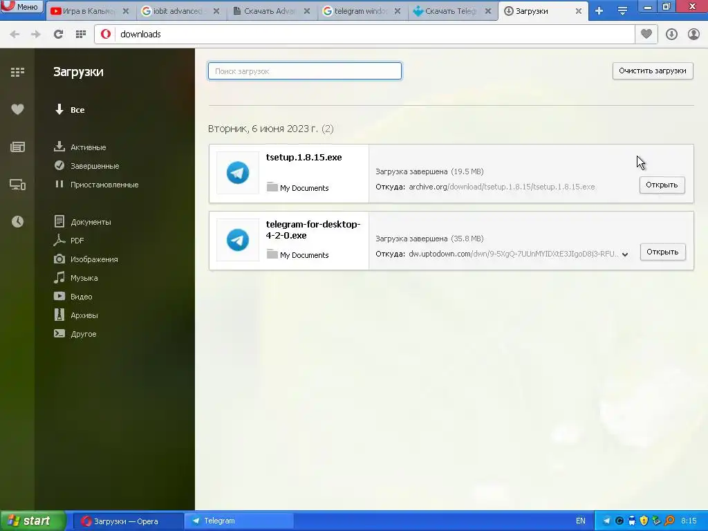This screenshot has width=708, height=531.
Task: Go forward with the forward arrow
Action: coord(36,34)
